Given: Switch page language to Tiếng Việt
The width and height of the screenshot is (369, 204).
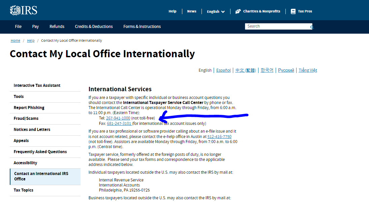Looking at the screenshot, I should (308, 70).
